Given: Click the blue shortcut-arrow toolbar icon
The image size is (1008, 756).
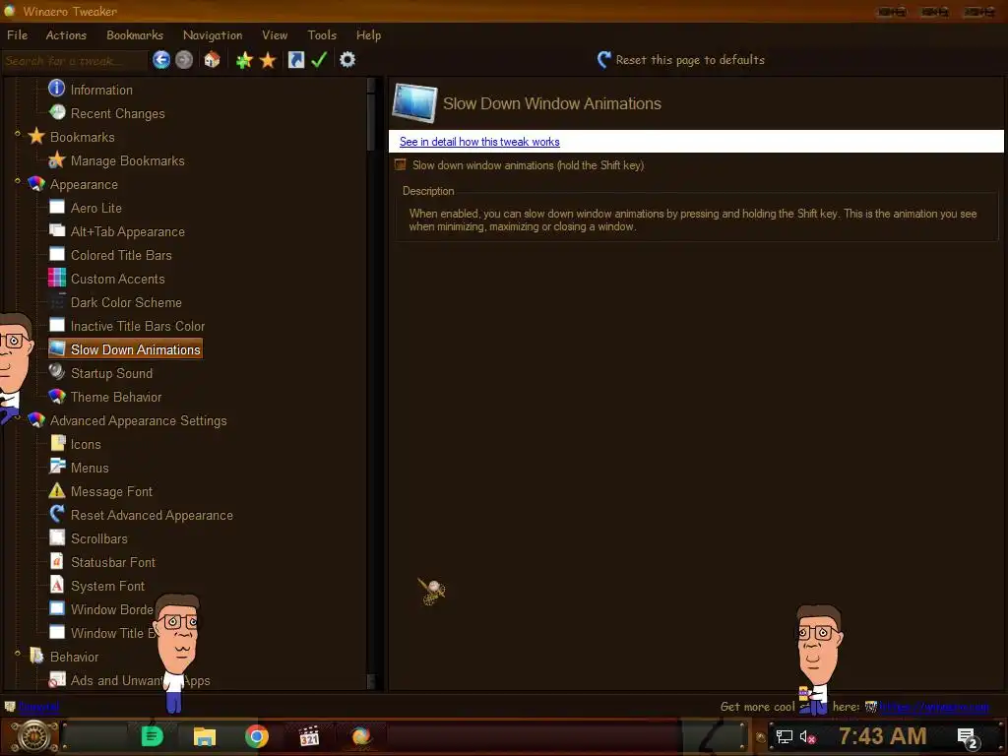Looking at the screenshot, I should [295, 60].
